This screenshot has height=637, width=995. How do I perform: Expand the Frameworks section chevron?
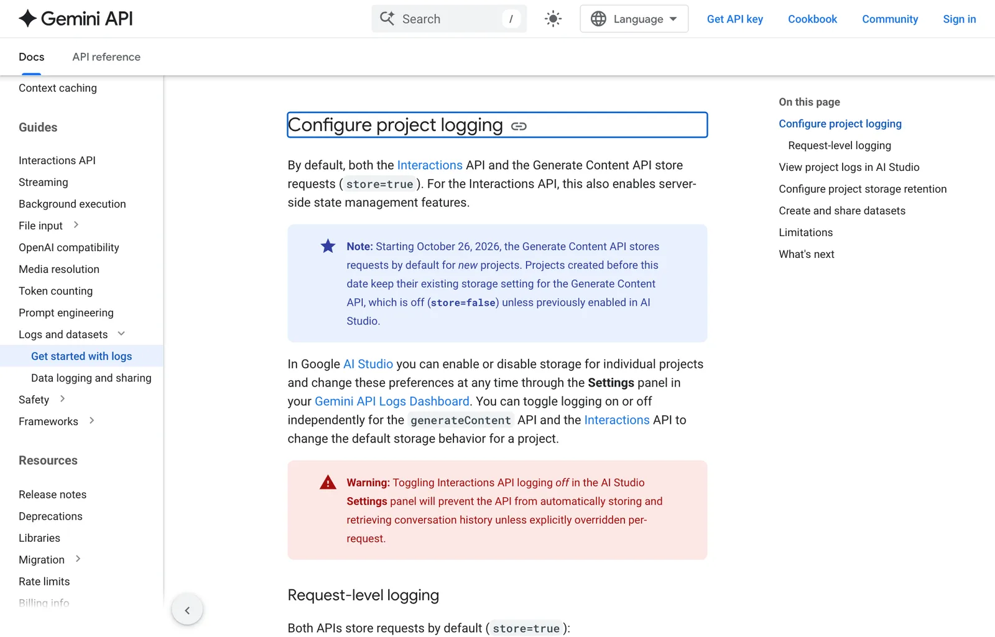(x=91, y=421)
